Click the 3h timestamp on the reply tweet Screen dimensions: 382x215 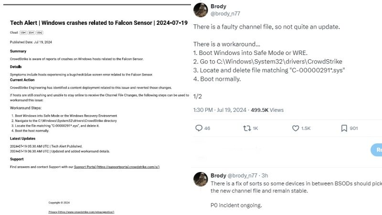[x=265, y=175]
